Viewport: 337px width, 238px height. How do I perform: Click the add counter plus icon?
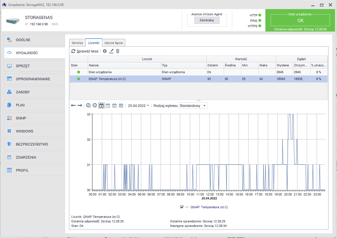click(x=105, y=51)
